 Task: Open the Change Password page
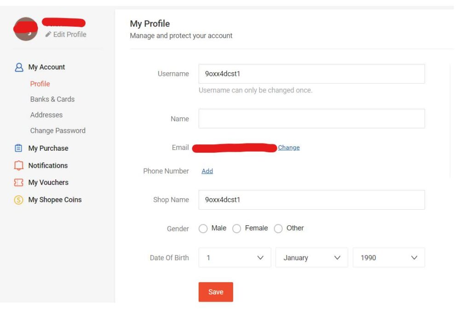pos(58,131)
